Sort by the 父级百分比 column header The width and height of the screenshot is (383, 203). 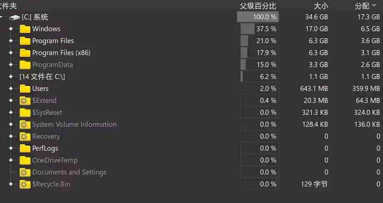258,6
